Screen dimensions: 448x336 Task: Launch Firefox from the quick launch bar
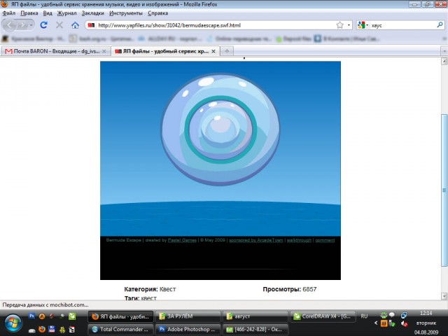point(42,329)
